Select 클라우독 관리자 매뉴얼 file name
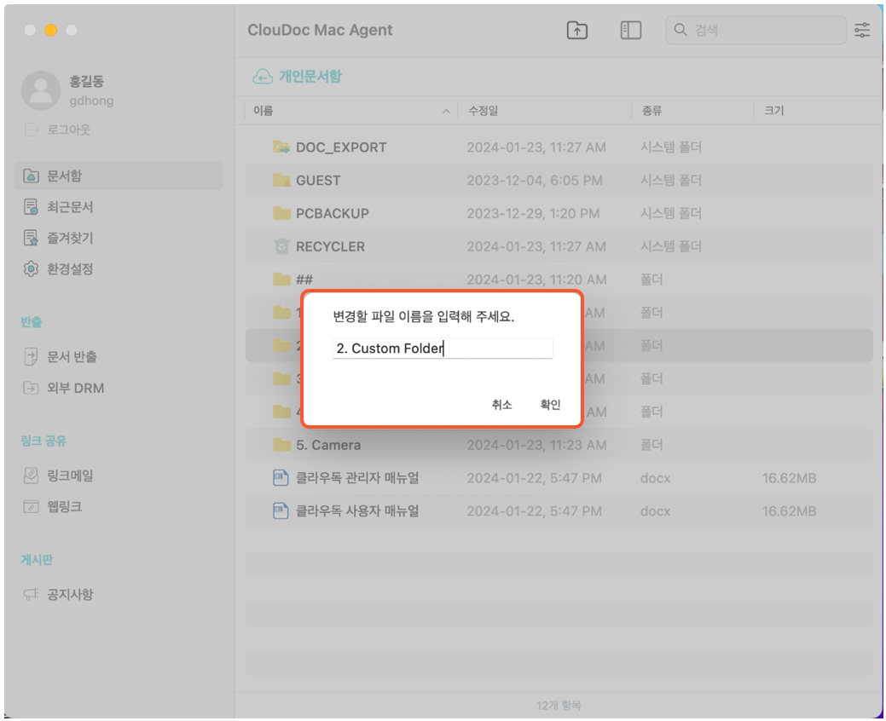This screenshot has width=886, height=721. 357,477
